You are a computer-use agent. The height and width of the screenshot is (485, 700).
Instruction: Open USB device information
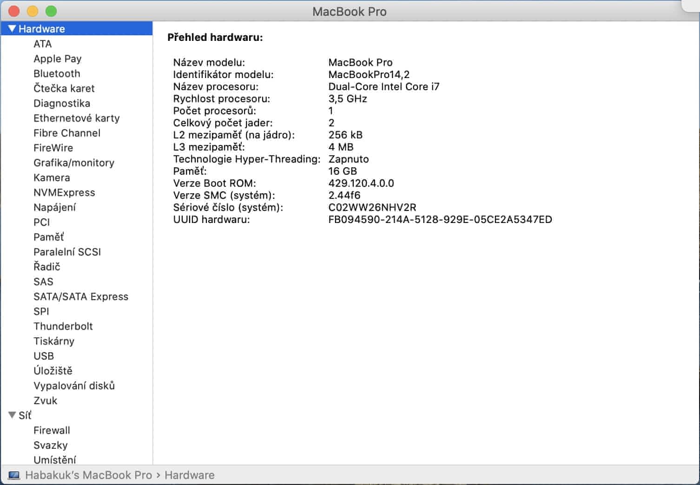pyautogui.click(x=44, y=356)
